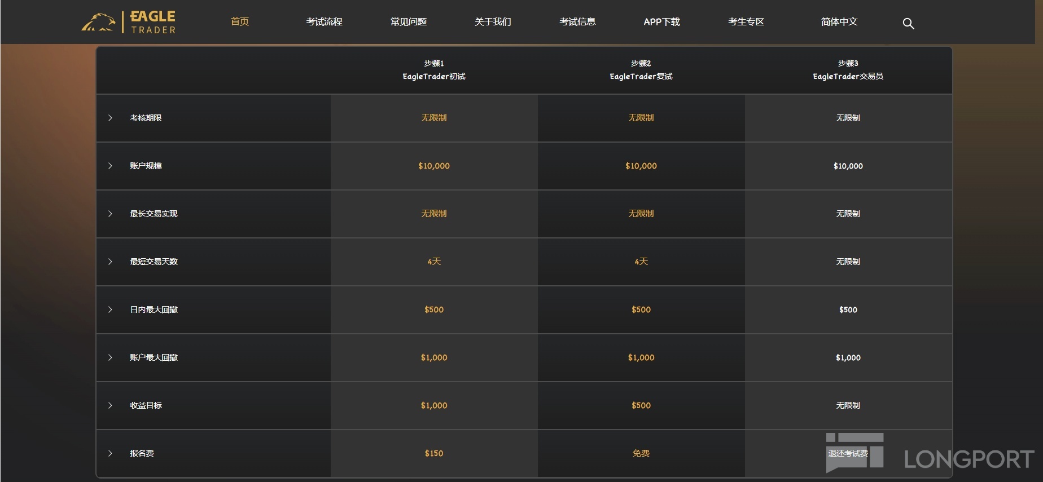Image resolution: width=1043 pixels, height=482 pixels.
Task: Expand the 账户规模 row chevron
Action: (110, 166)
